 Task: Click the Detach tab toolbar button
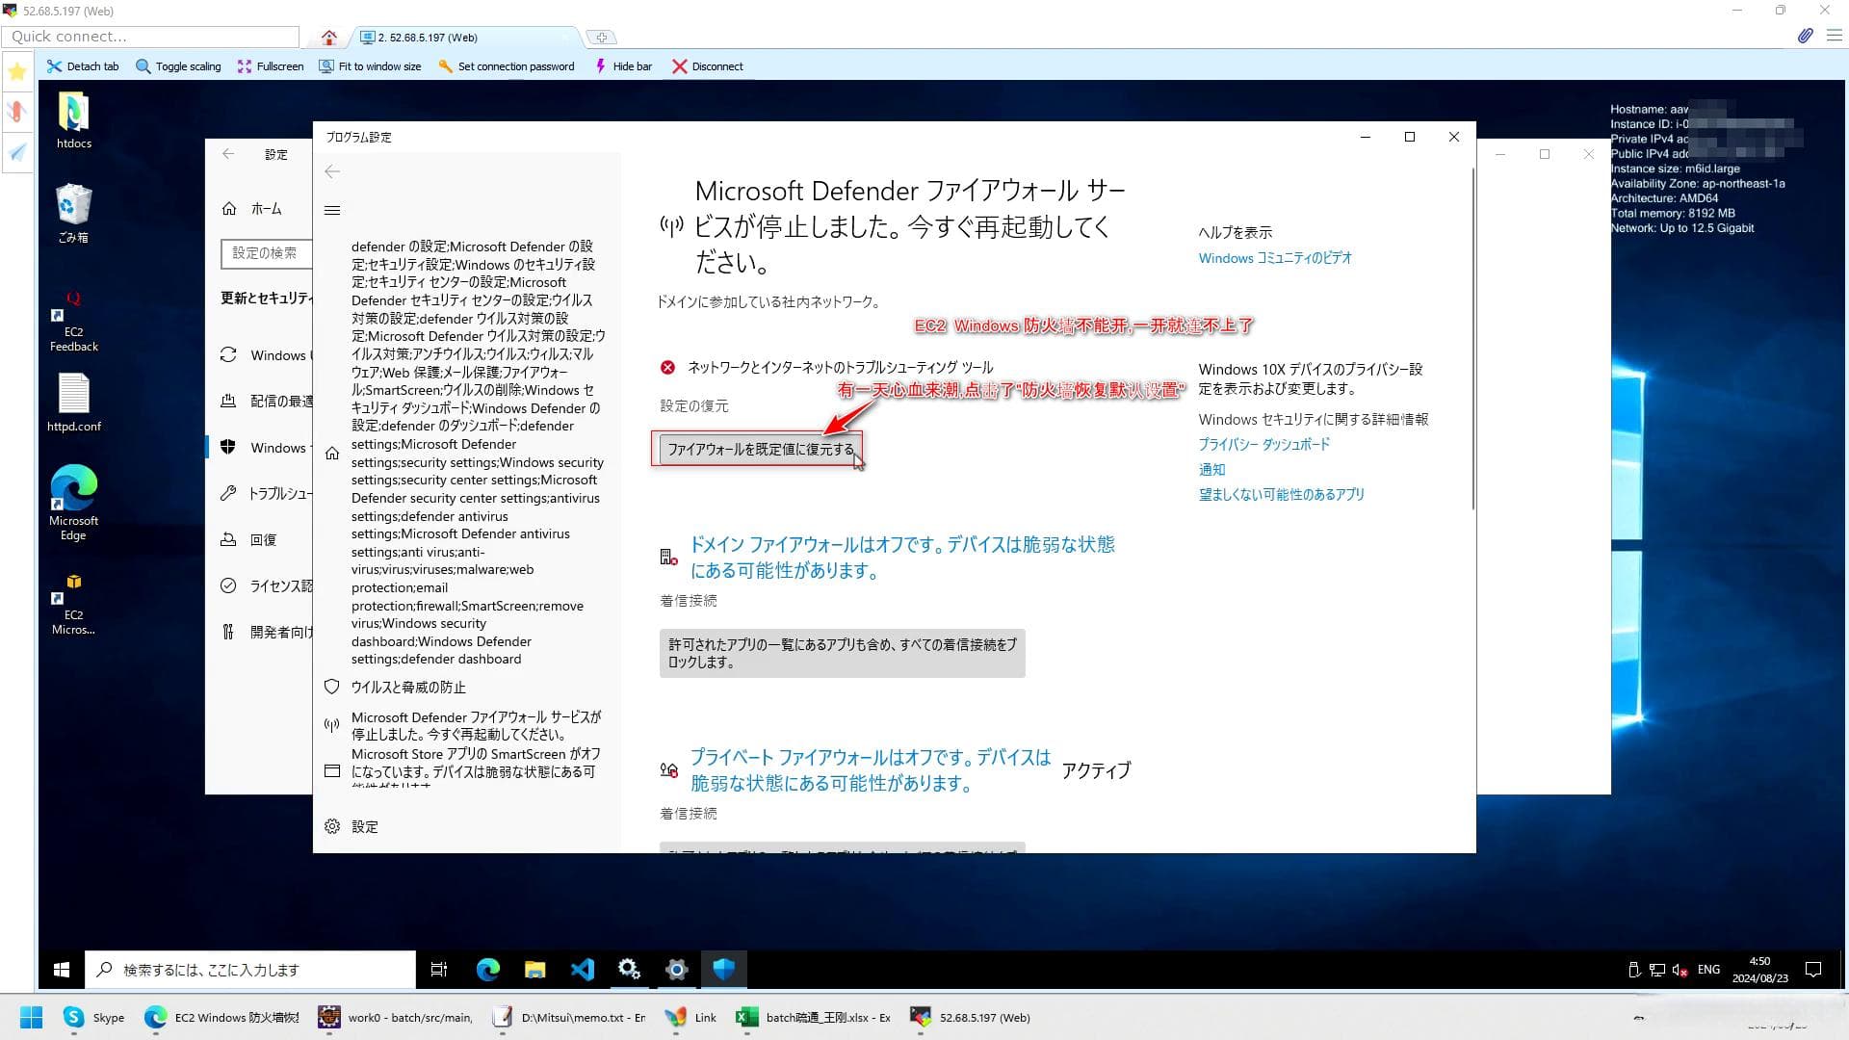point(83,66)
